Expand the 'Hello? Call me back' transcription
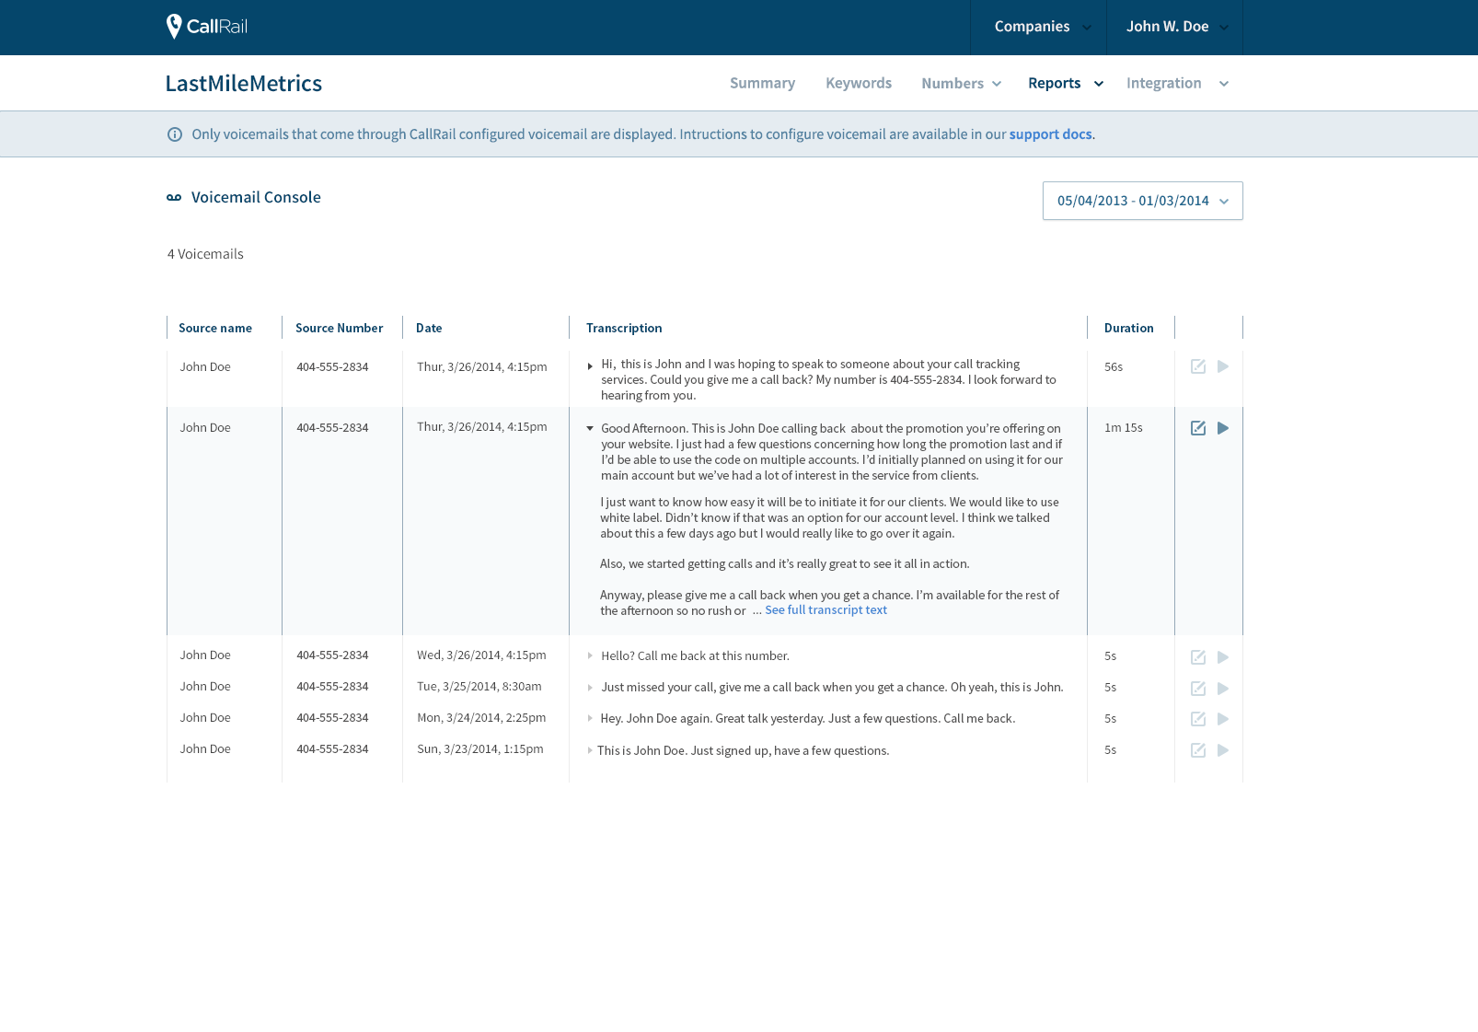The width and height of the screenshot is (1478, 1032). pos(590,656)
